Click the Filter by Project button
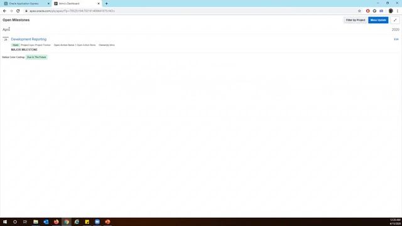Viewport: 402px width, 226px height. (x=356, y=20)
